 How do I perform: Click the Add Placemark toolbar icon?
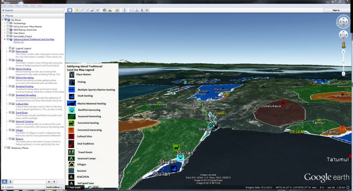pyautogui.click(x=77, y=10)
